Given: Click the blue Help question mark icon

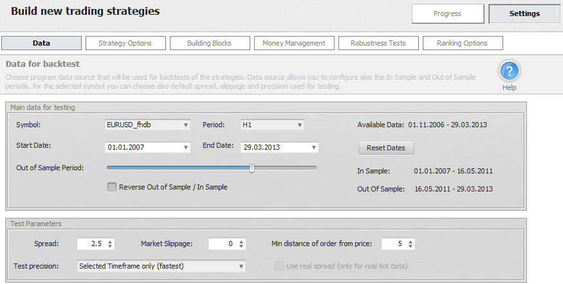Looking at the screenshot, I should pyautogui.click(x=509, y=71).
